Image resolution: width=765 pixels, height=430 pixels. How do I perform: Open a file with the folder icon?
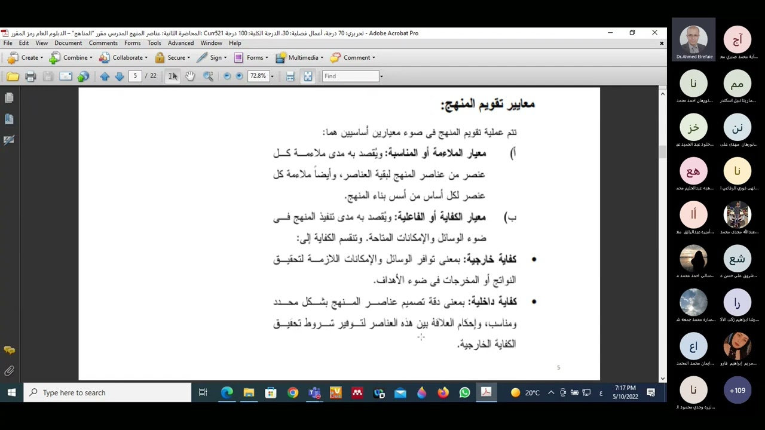pyautogui.click(x=13, y=76)
